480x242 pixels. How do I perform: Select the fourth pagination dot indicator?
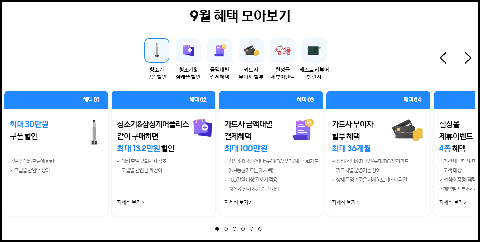(243, 229)
